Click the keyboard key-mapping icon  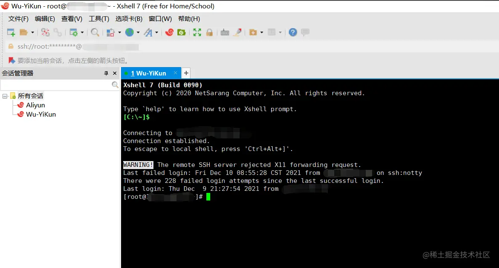point(224,32)
